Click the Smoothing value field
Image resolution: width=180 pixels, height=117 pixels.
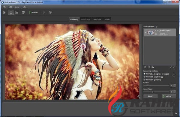(x=172, y=92)
